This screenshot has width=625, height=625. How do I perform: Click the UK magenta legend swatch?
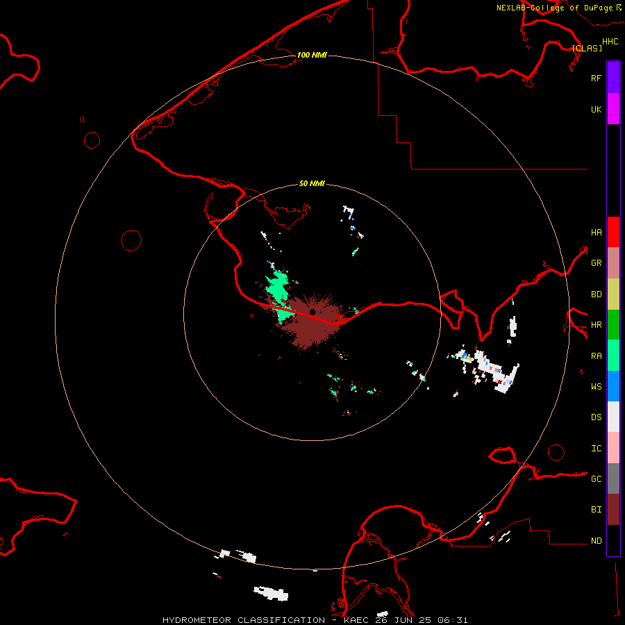click(x=613, y=109)
